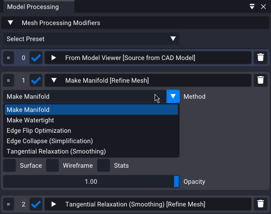
Task: Open the Select Preset dropdown
Action: 91,39
